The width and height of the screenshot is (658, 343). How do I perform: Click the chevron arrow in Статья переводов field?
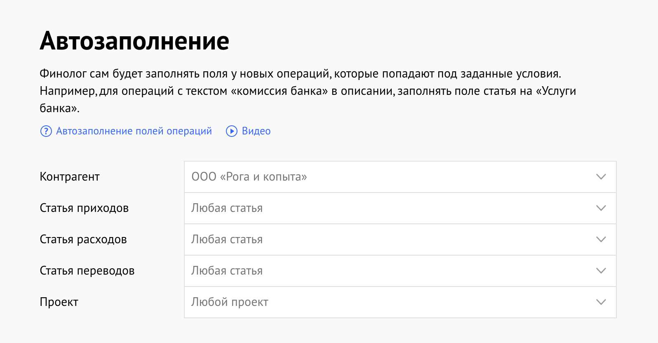point(601,271)
